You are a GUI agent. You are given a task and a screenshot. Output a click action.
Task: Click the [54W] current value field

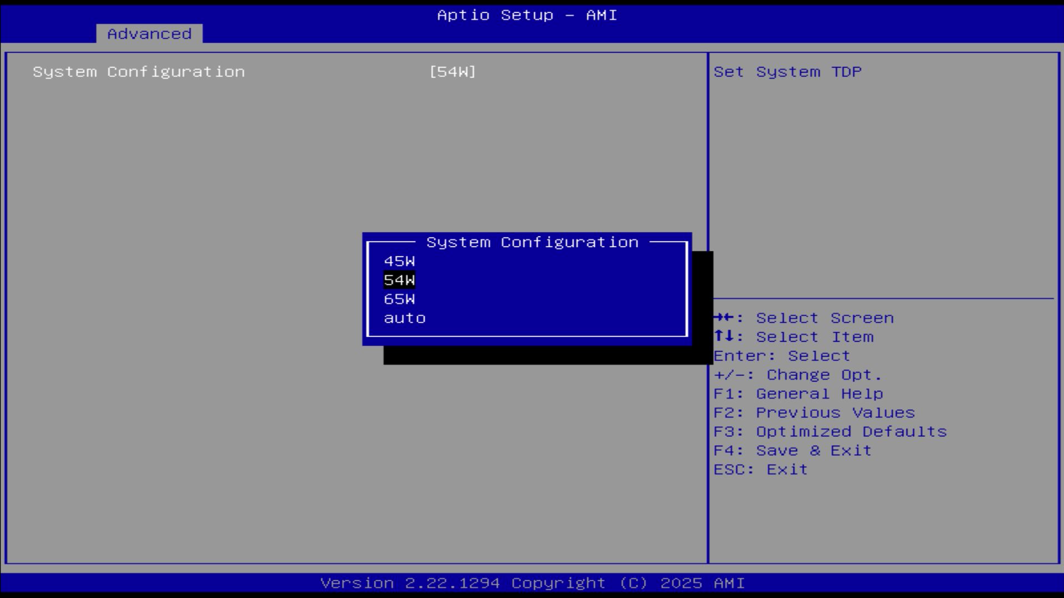tap(452, 72)
